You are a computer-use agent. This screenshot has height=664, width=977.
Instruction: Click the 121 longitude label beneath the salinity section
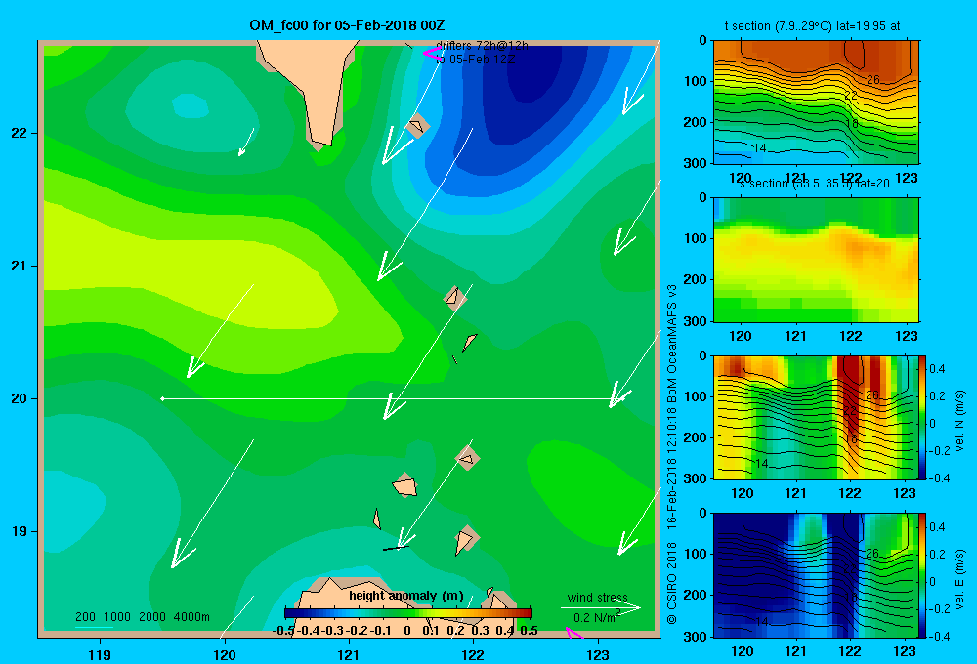[x=795, y=336]
